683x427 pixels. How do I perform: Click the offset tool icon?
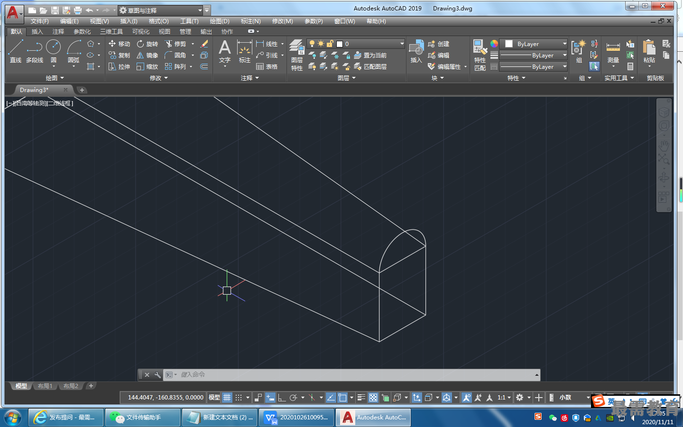(204, 66)
